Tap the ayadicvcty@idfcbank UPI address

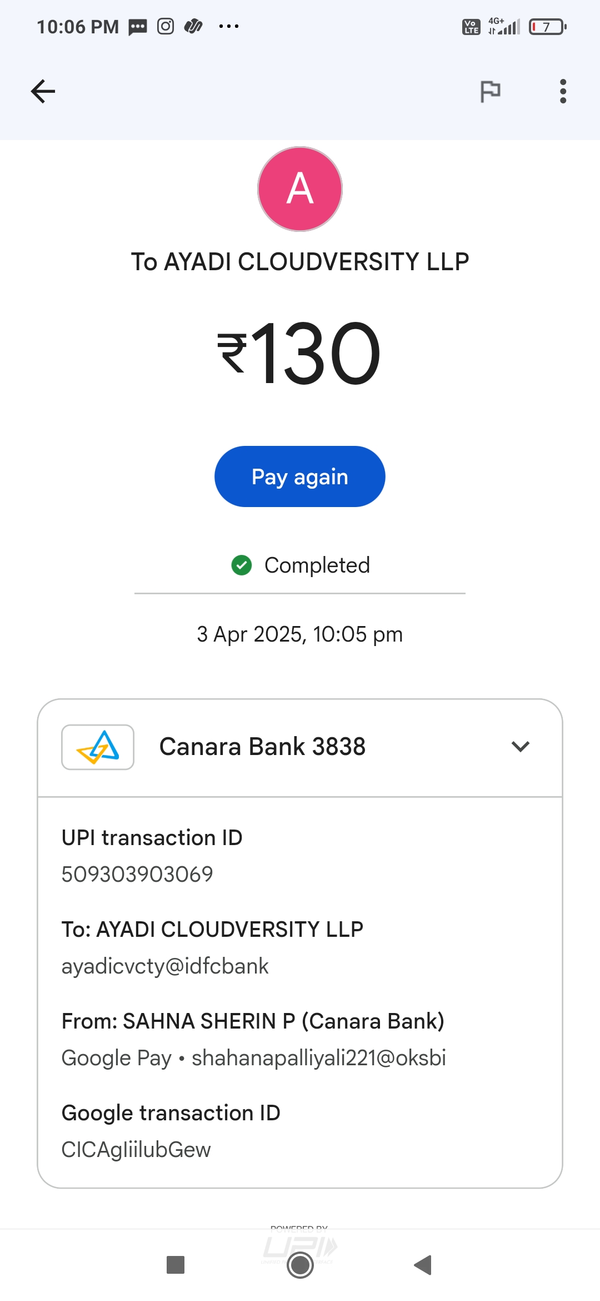pyautogui.click(x=165, y=966)
